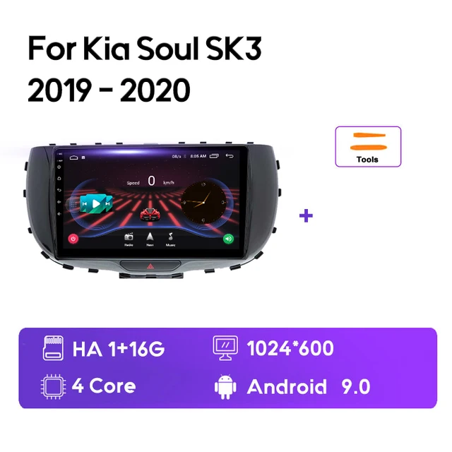Tap the back arrow in status bar

[x=230, y=156]
